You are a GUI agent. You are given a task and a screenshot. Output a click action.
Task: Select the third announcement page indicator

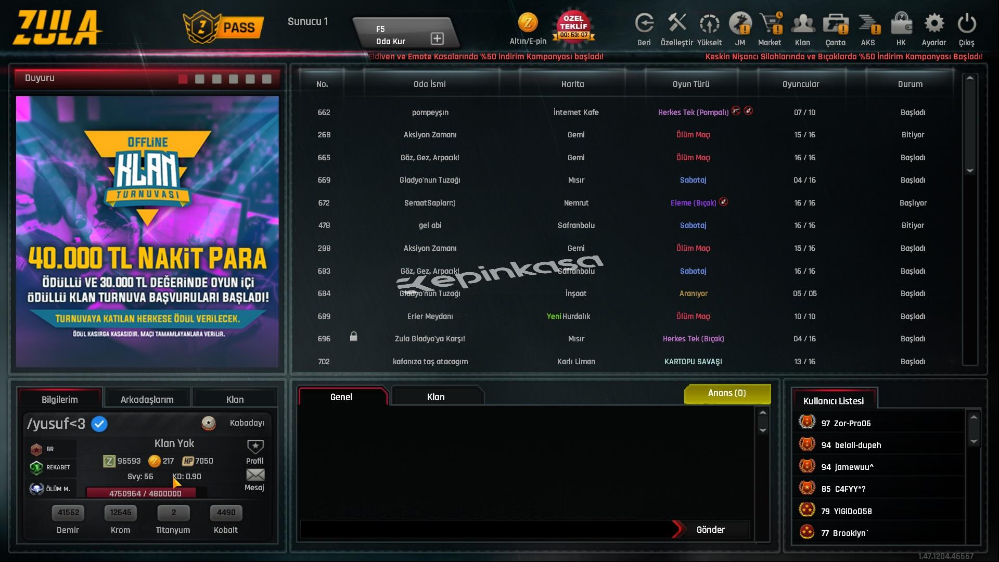click(216, 79)
